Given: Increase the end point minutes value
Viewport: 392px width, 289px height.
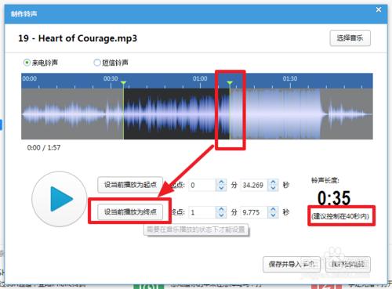Looking at the screenshot, I should [x=221, y=209].
